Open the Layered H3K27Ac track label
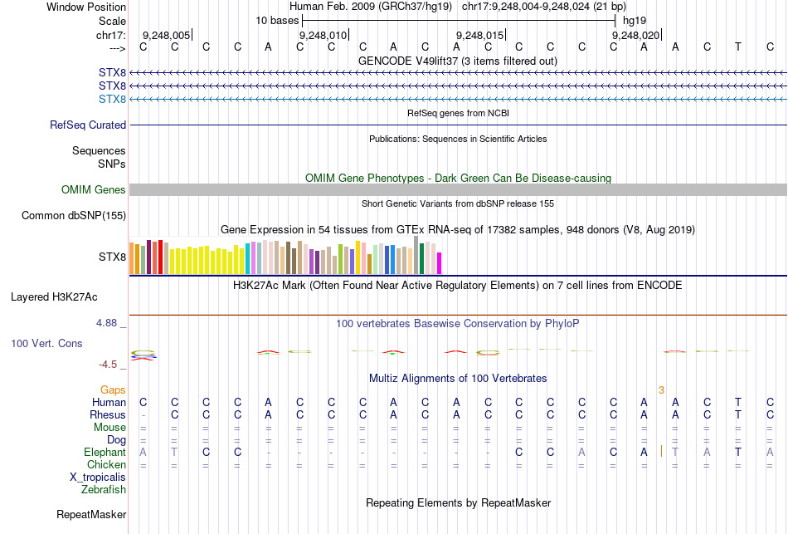This screenshot has width=788, height=534. pyautogui.click(x=54, y=297)
